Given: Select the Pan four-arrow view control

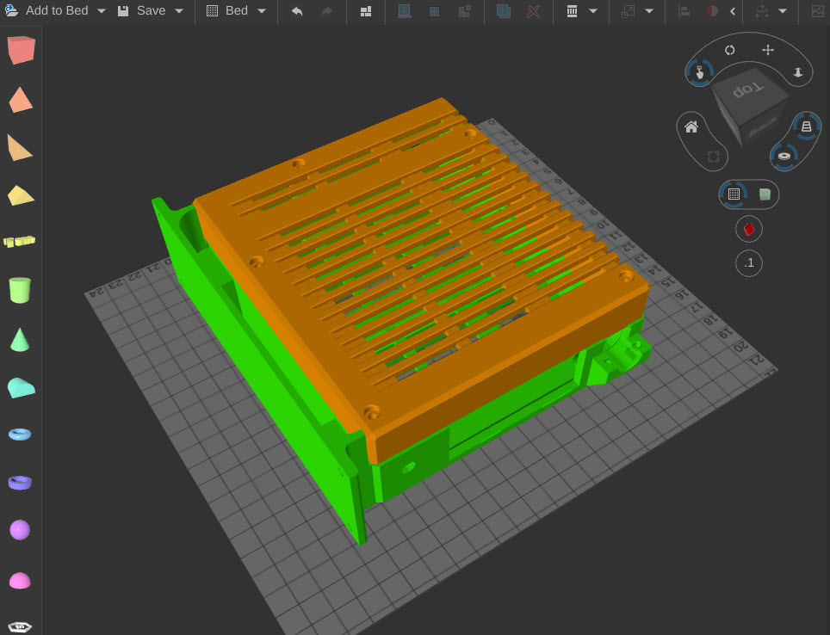Looking at the screenshot, I should (767, 50).
